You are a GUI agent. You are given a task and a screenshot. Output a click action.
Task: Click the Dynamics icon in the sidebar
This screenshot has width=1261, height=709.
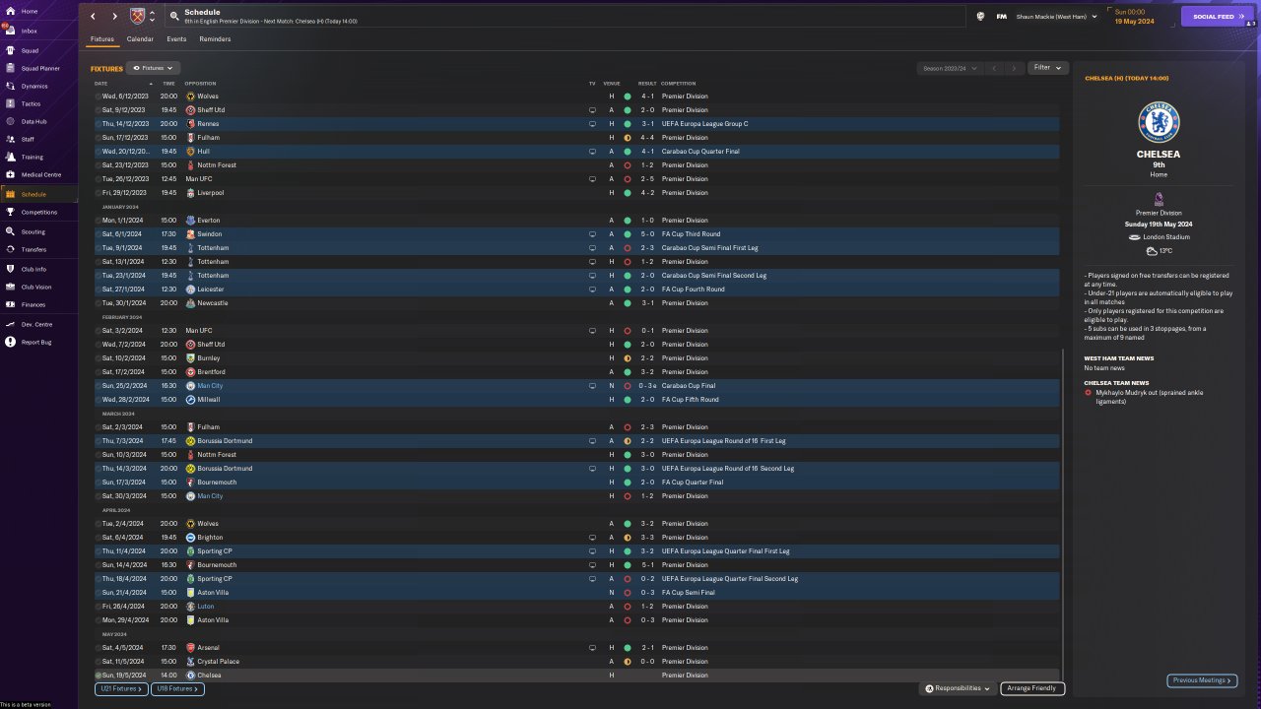10,86
